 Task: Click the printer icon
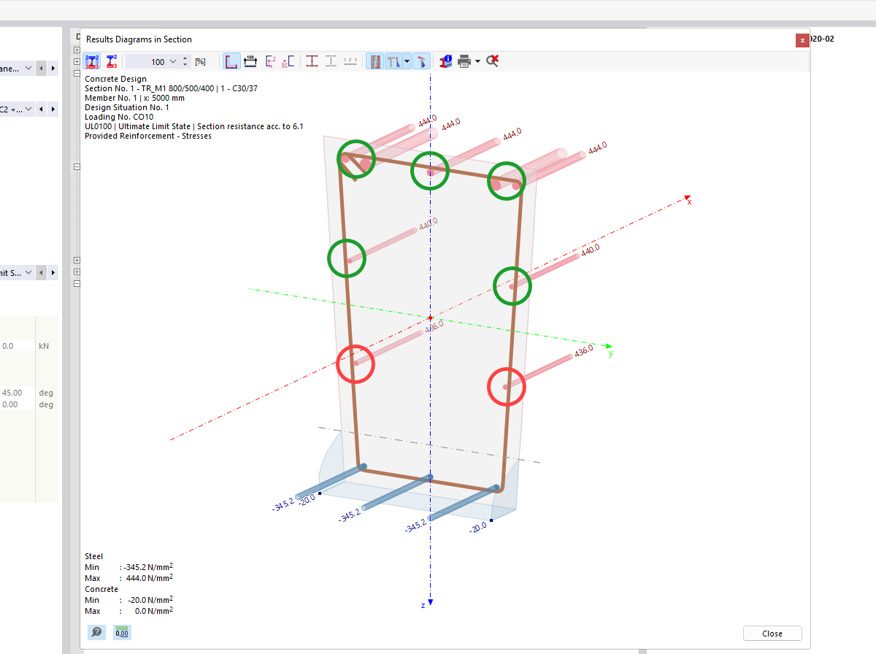[x=464, y=61]
